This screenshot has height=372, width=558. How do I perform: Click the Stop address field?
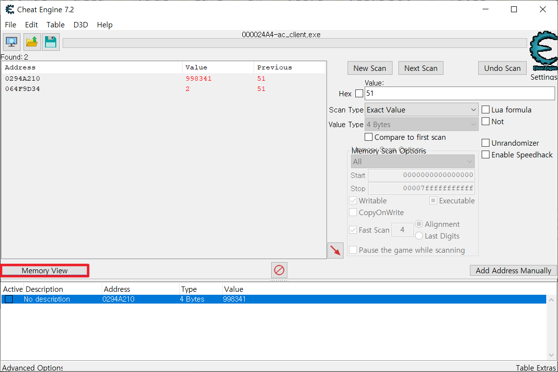click(x=421, y=188)
